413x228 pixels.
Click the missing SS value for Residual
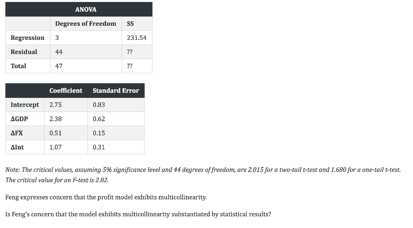(130, 52)
